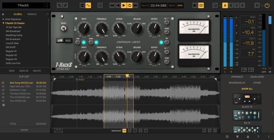274x140 pixels.
Task: Click the T-RackS preset name field
Action: point(23,5)
